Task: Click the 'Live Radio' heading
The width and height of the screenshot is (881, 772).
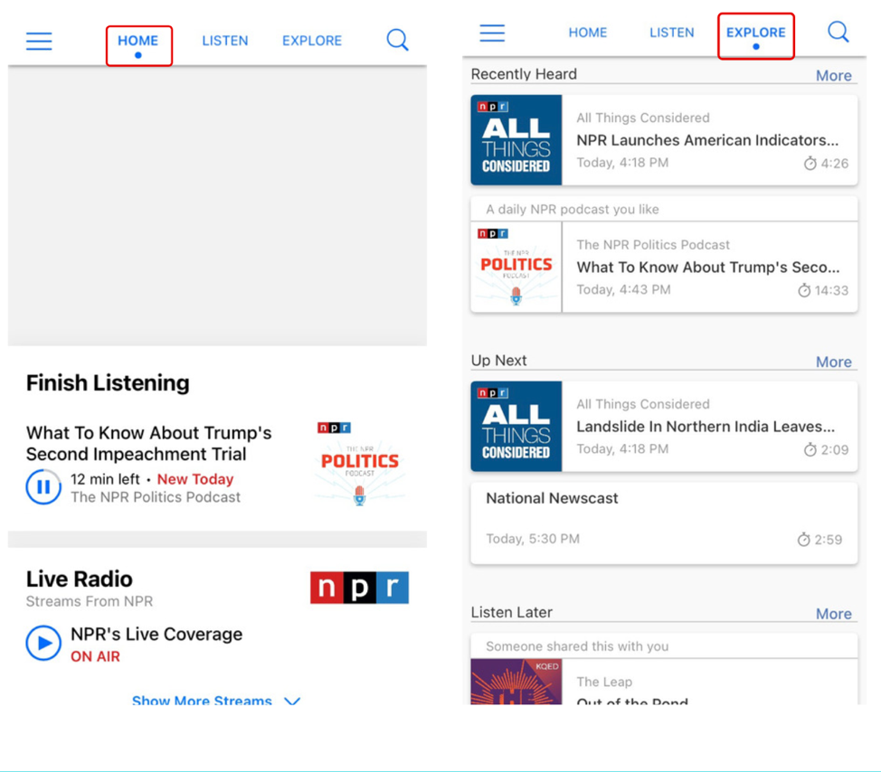Action: (80, 579)
